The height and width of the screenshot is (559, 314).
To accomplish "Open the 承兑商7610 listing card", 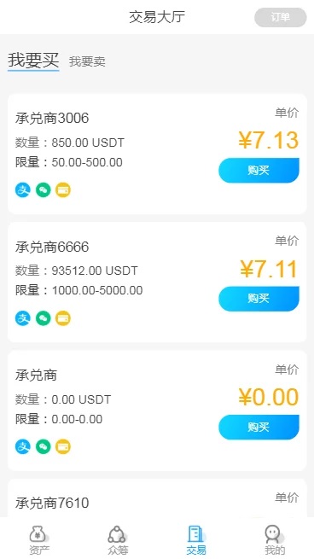I will [157, 498].
